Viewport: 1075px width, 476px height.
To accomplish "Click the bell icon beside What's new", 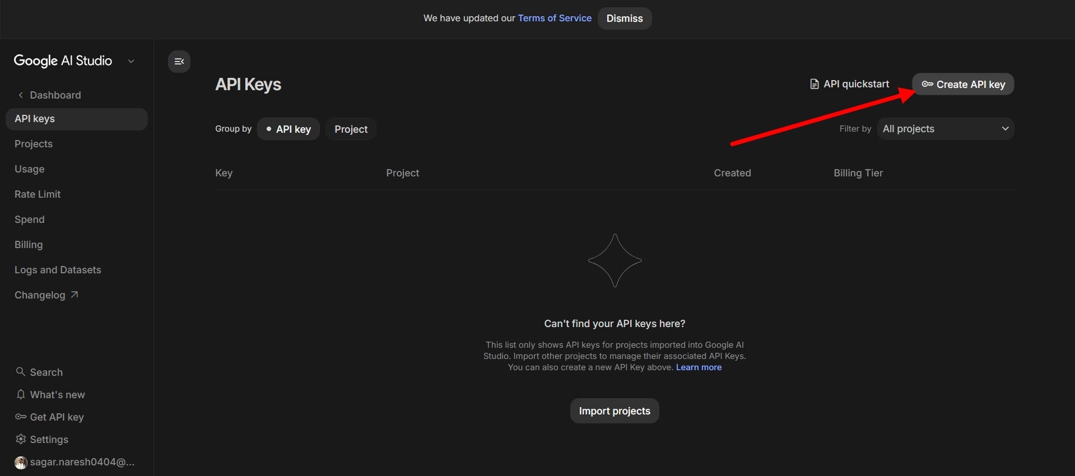I will (x=21, y=394).
